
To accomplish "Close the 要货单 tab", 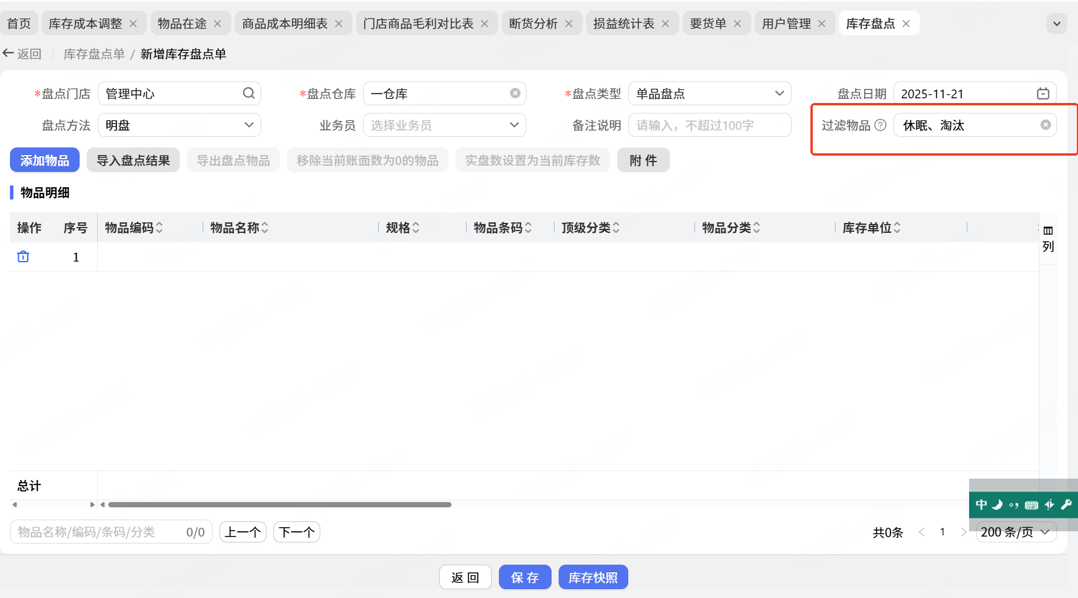I will 738,23.
